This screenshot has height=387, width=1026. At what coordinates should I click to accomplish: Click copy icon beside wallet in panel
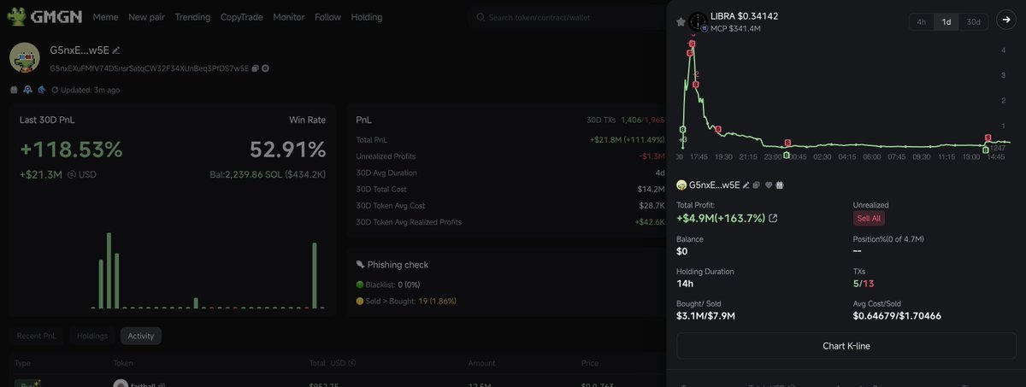[757, 185]
